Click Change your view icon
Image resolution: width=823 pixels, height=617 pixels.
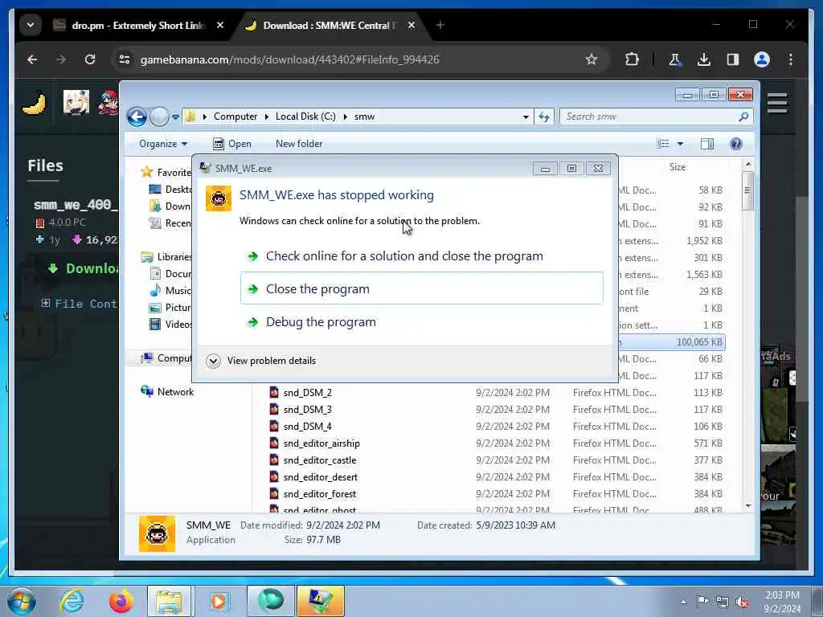click(x=663, y=144)
